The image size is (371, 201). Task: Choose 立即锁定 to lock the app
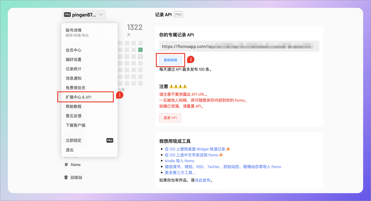(73, 140)
